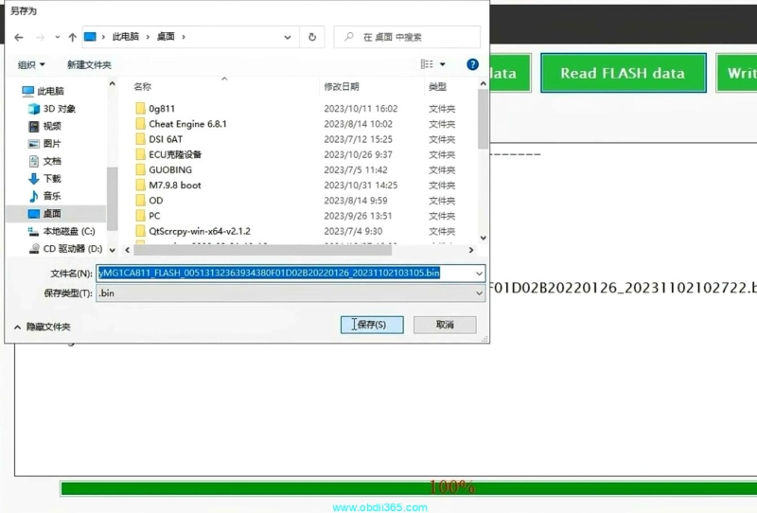Click the Forward arrow in dialog
Image resolution: width=757 pixels, height=513 pixels.
40,37
